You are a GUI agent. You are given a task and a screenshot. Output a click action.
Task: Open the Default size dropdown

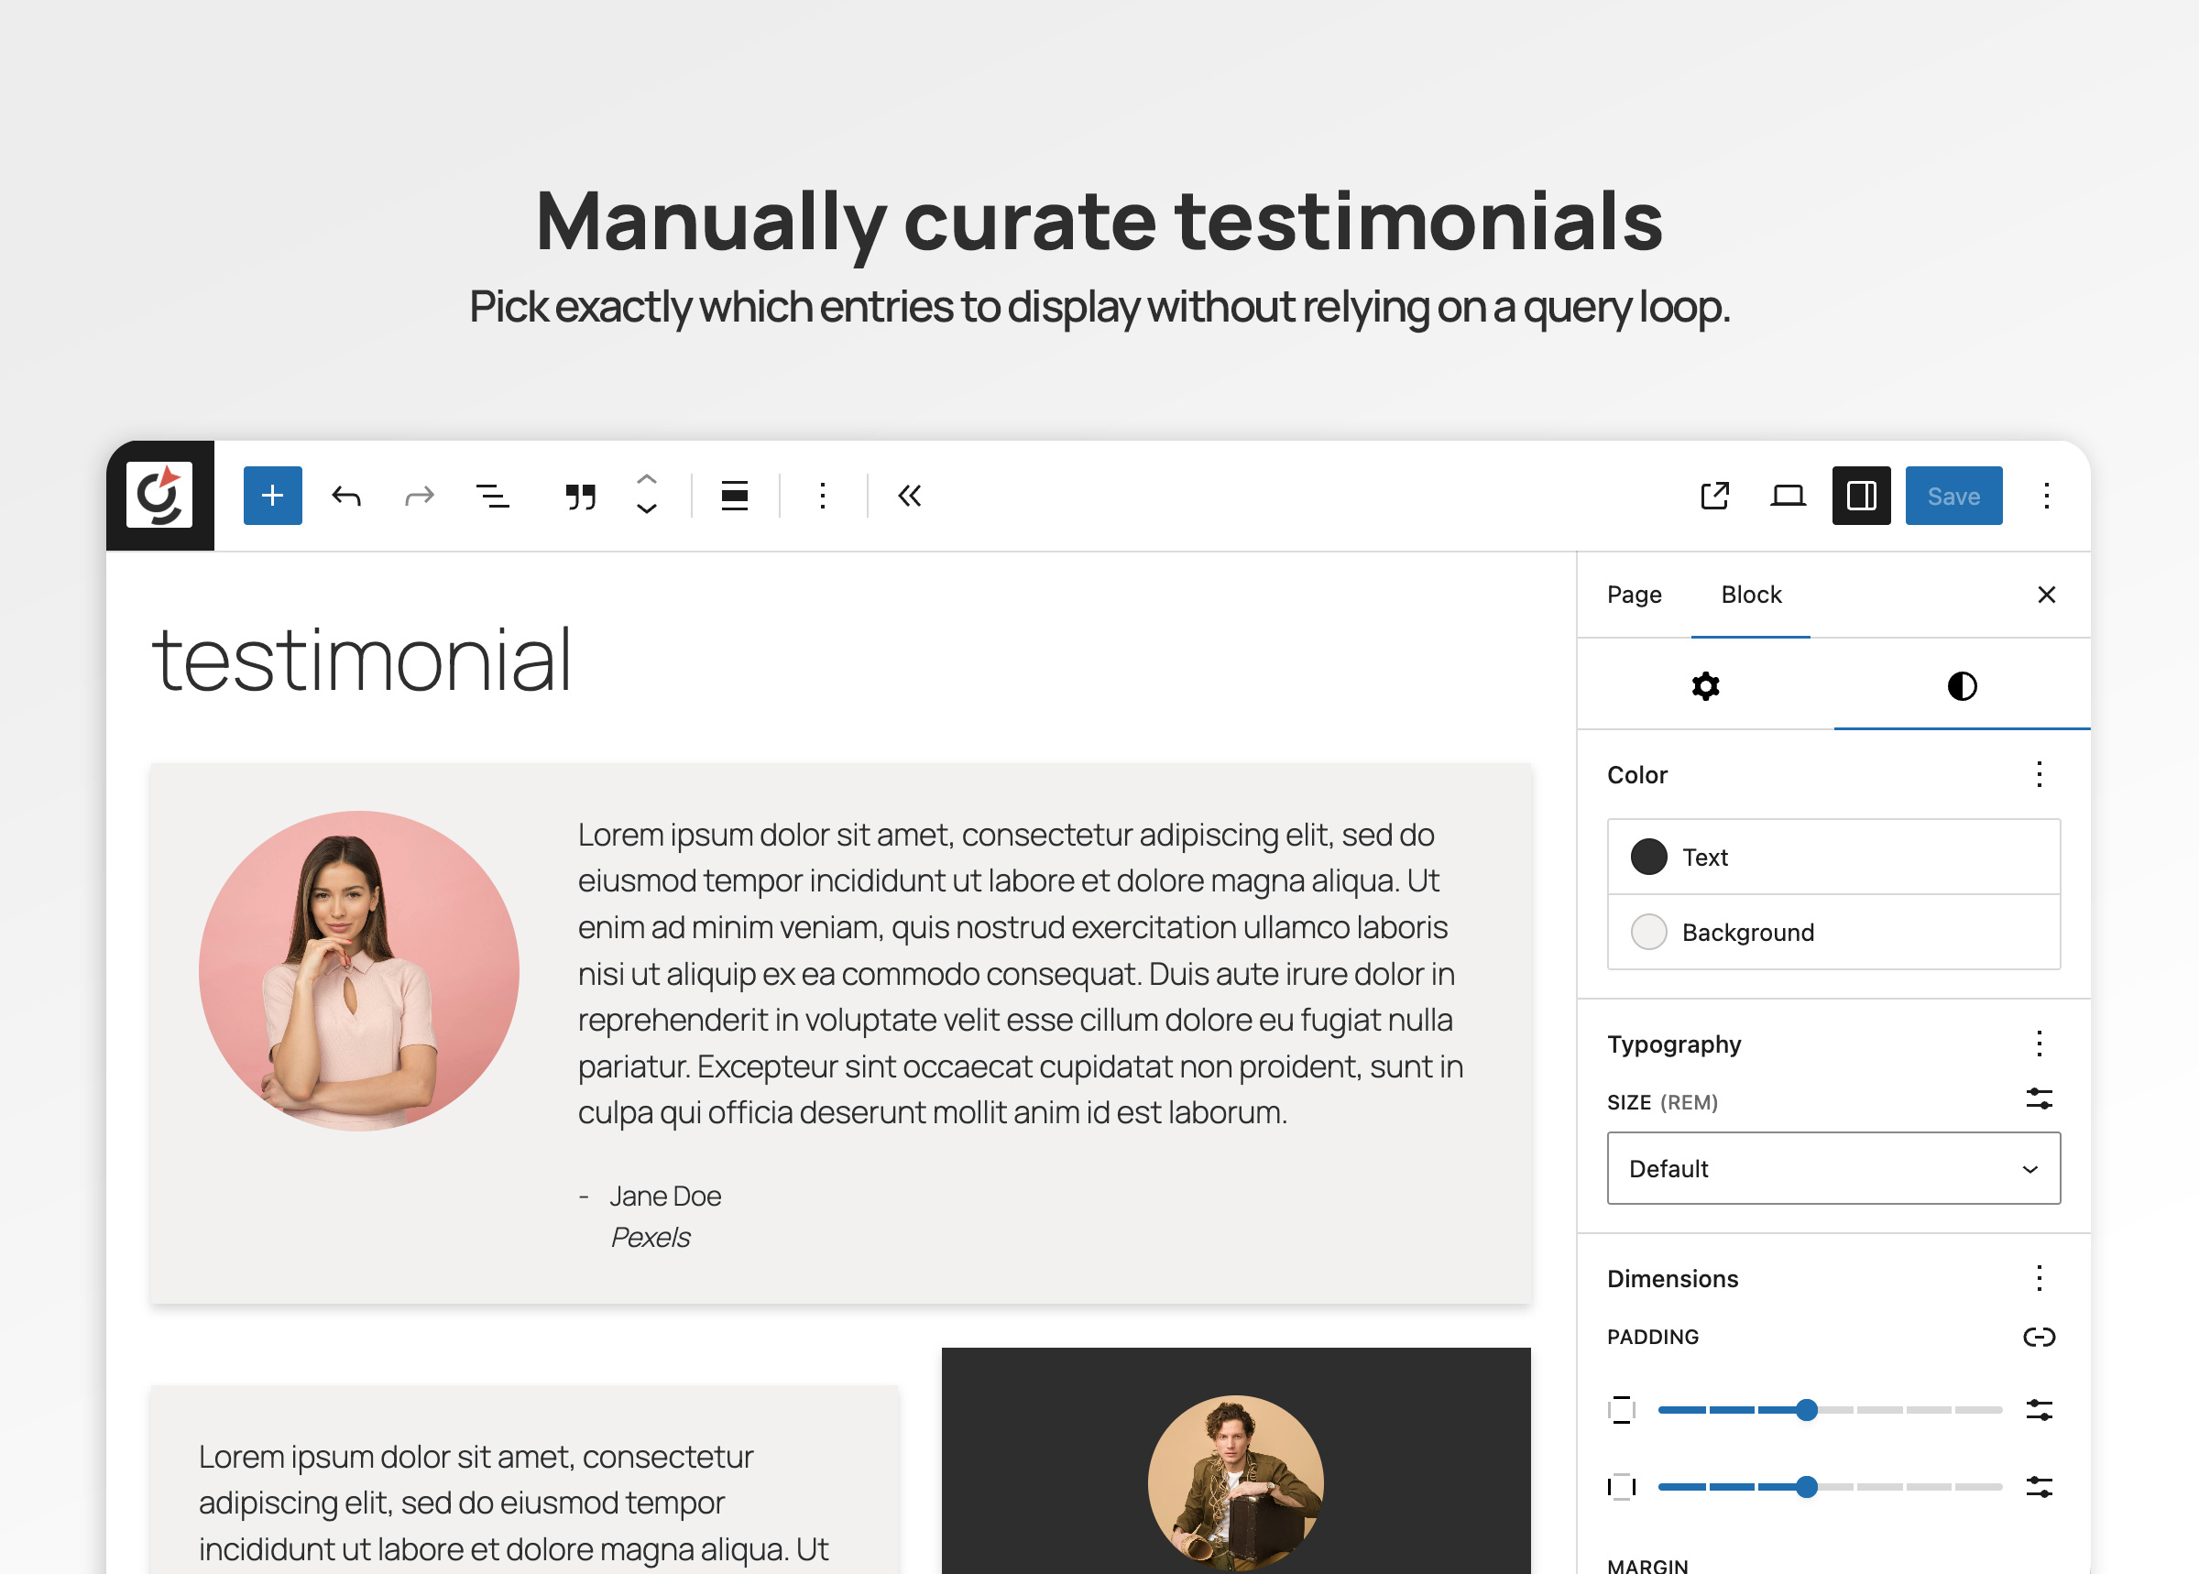pyautogui.click(x=1832, y=1168)
